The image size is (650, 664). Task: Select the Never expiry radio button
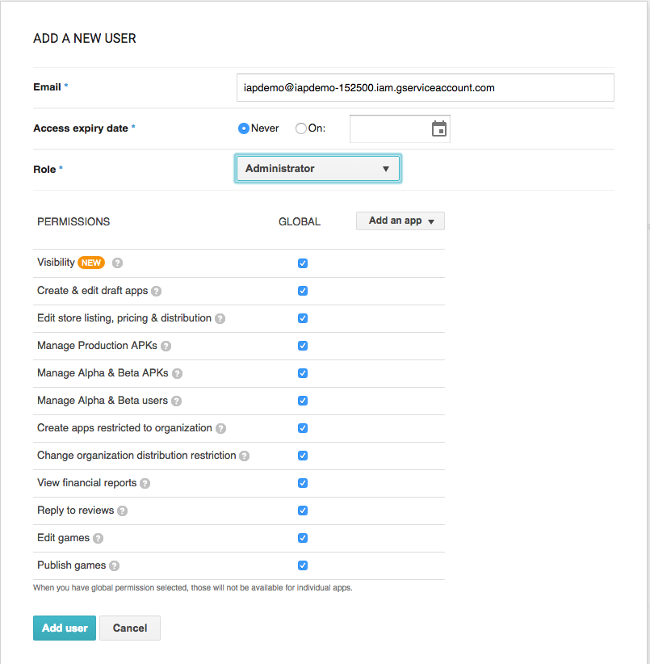pyautogui.click(x=243, y=128)
